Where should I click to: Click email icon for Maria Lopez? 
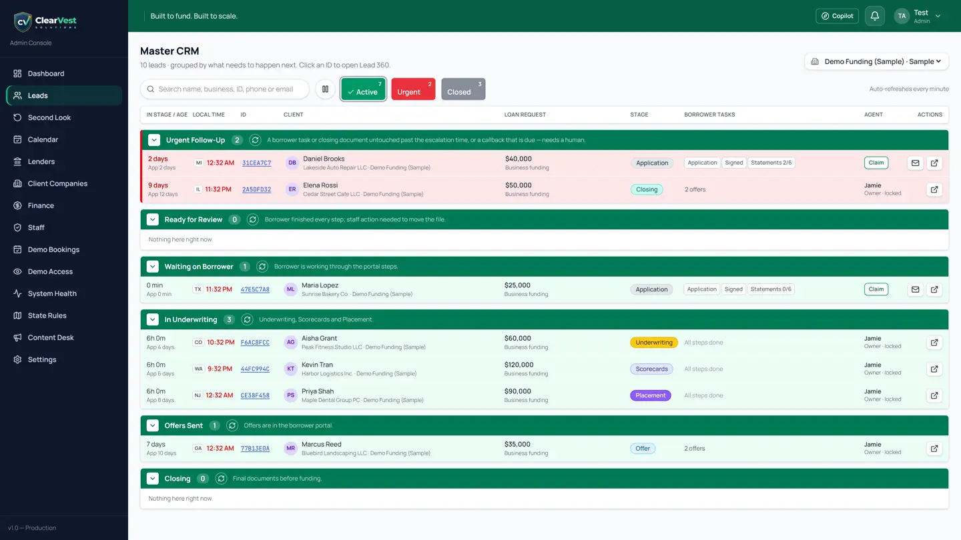(915, 289)
